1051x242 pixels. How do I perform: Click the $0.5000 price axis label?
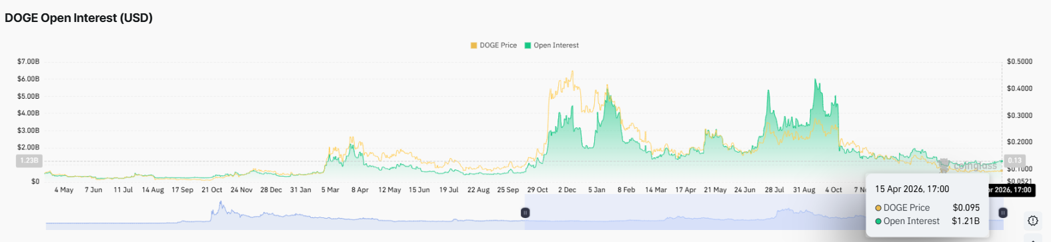pyautogui.click(x=1020, y=61)
